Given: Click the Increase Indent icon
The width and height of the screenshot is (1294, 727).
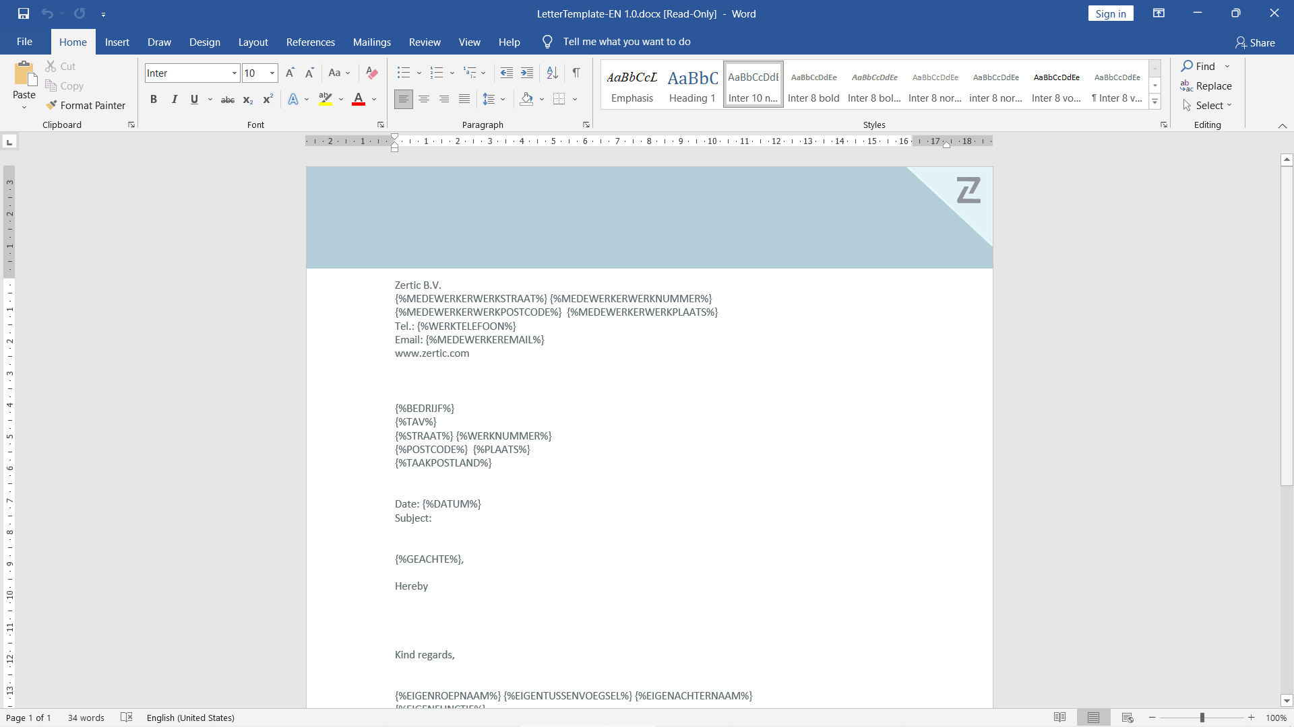Looking at the screenshot, I should click(527, 73).
